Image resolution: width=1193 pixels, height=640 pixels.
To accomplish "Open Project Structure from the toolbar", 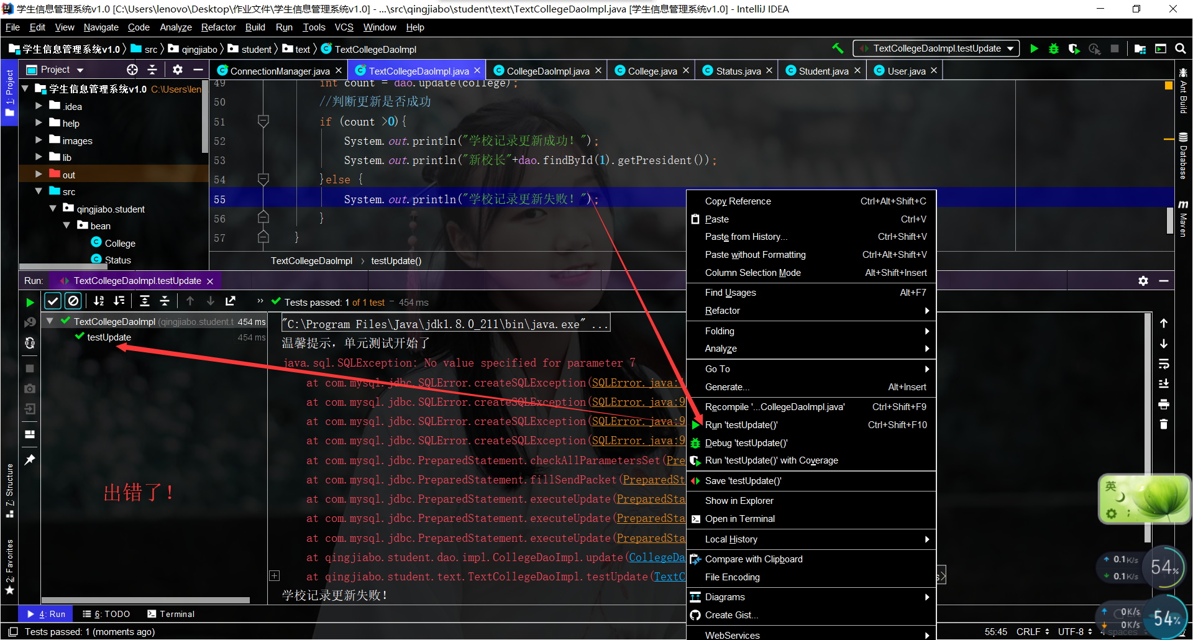I will [x=1140, y=48].
